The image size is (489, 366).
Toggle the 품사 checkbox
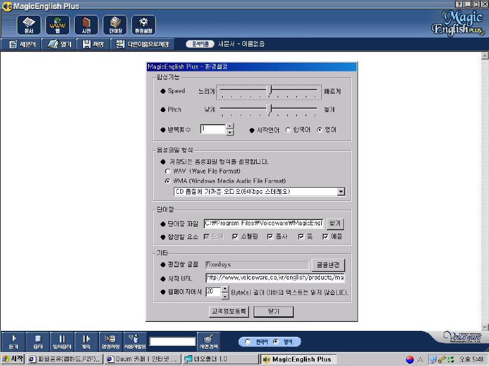(270, 237)
